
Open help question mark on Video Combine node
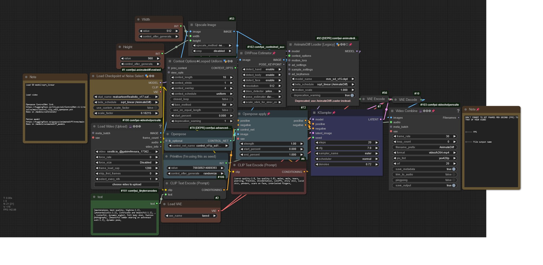(458, 111)
